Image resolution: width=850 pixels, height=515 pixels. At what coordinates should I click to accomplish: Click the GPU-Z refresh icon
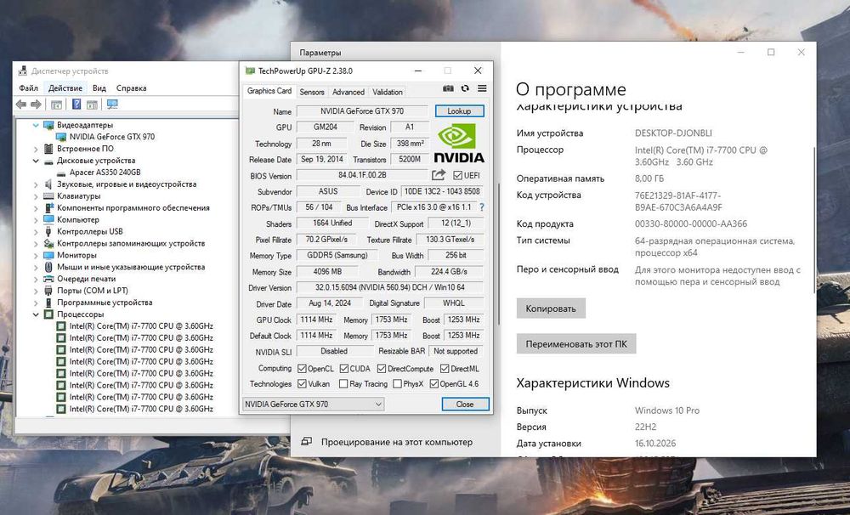pos(465,88)
